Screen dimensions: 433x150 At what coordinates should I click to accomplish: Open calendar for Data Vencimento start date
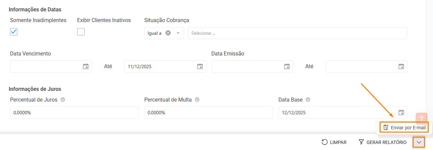coord(86,66)
